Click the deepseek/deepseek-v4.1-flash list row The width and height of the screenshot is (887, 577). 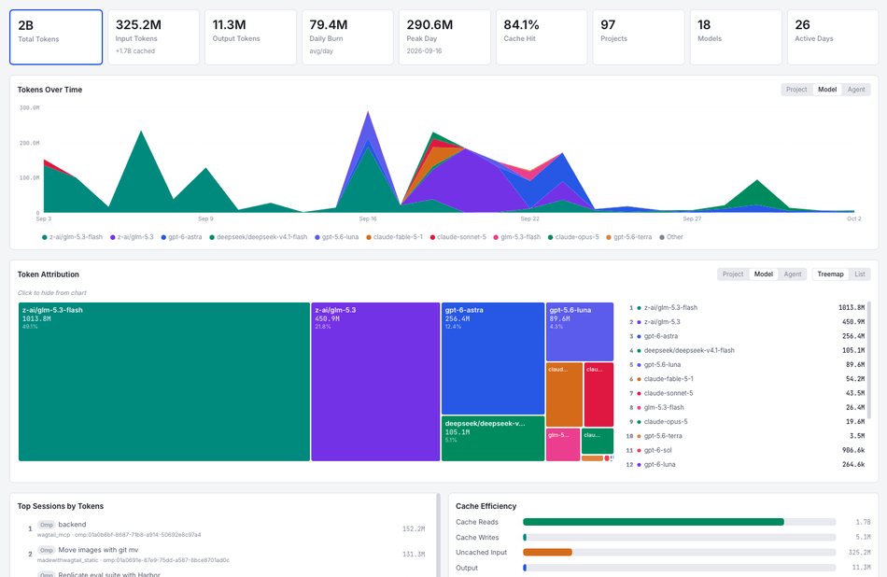745,351
